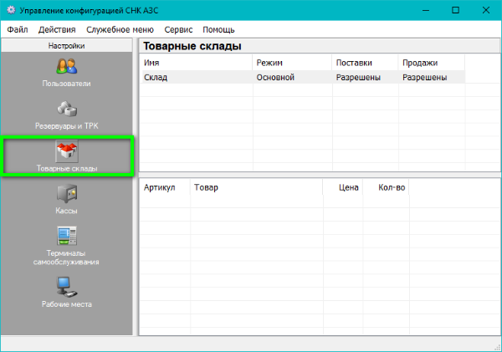The width and height of the screenshot is (502, 352).
Task: Click the Поставки column header
Action: click(365, 63)
